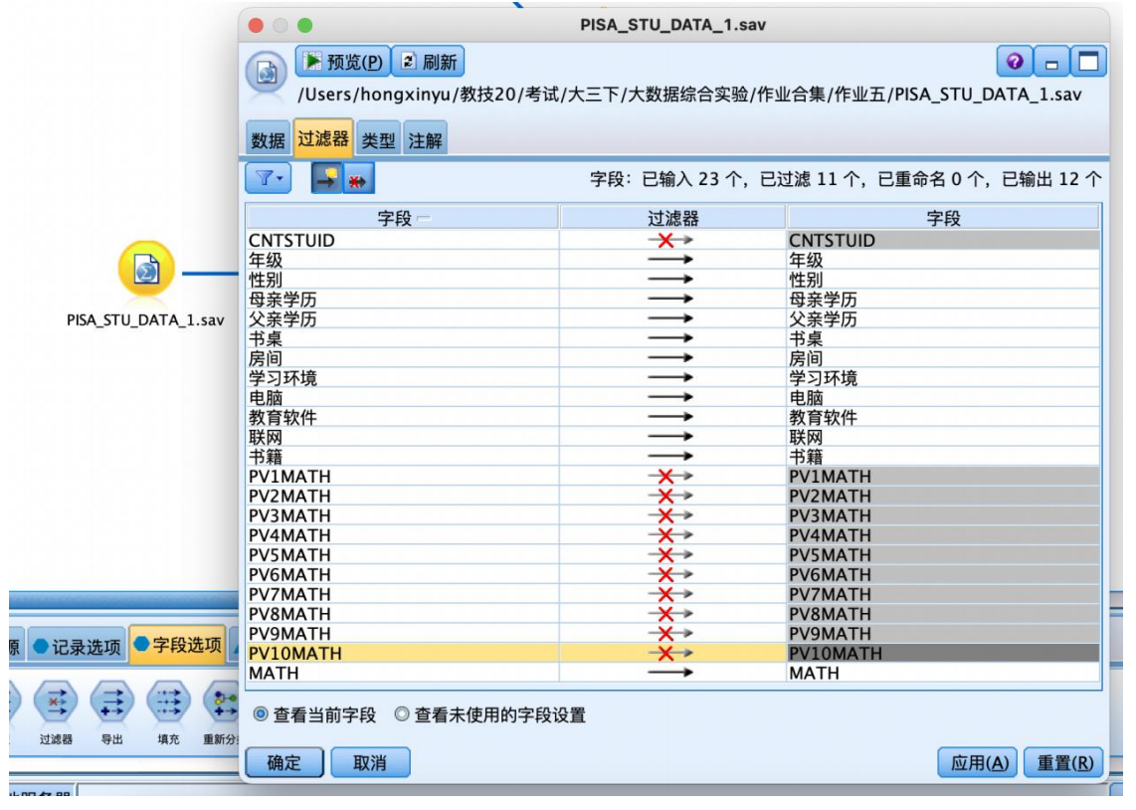This screenshot has width=1136, height=810.
Task: Click the source file icon in dialog header
Action: pos(267,74)
